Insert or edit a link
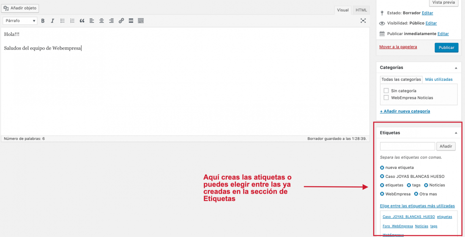Image resolution: width=465 pixels, height=237 pixels. pos(121,21)
